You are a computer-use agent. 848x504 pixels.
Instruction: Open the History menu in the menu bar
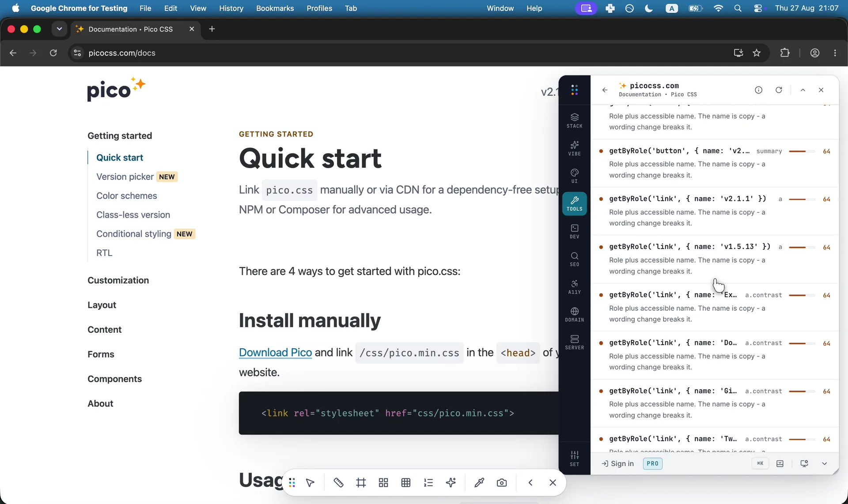(231, 8)
